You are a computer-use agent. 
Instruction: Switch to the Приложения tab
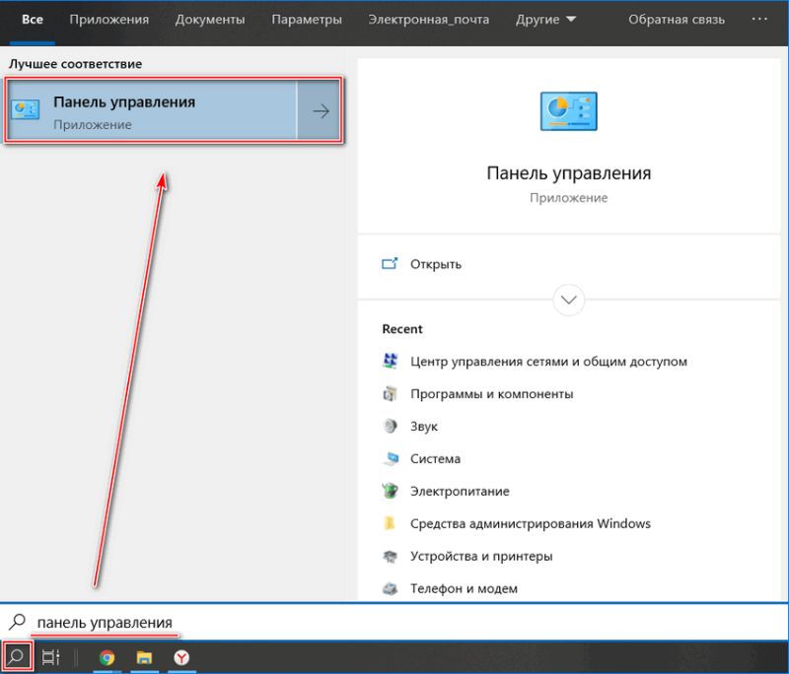click(x=109, y=20)
